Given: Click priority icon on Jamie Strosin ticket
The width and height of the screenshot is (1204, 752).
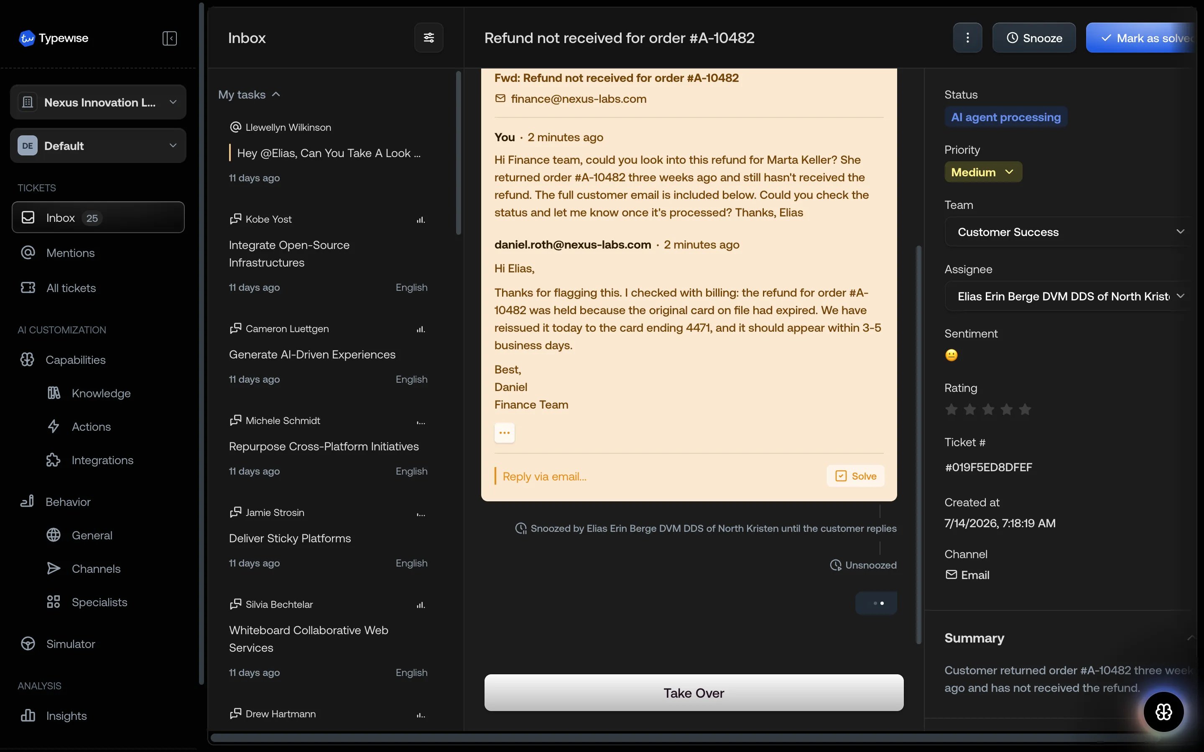Looking at the screenshot, I should click(x=421, y=514).
